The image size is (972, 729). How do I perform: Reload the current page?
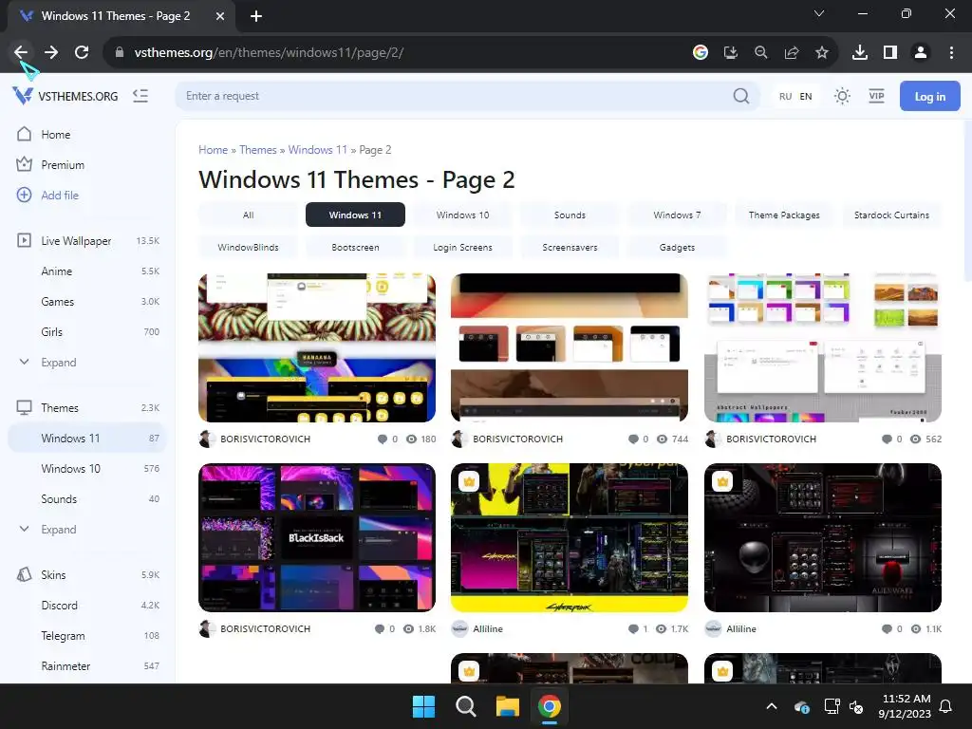[82, 53]
